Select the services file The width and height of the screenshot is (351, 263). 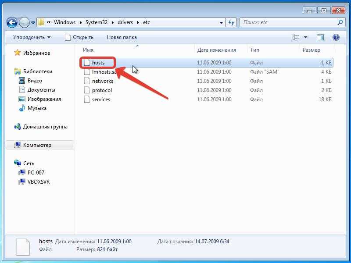click(x=101, y=100)
